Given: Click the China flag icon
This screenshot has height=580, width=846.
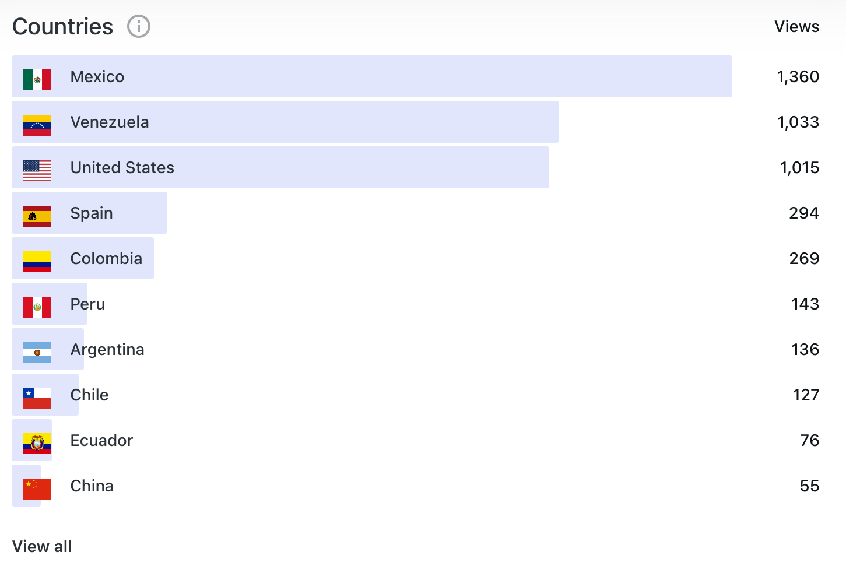Looking at the screenshot, I should coord(37,489).
